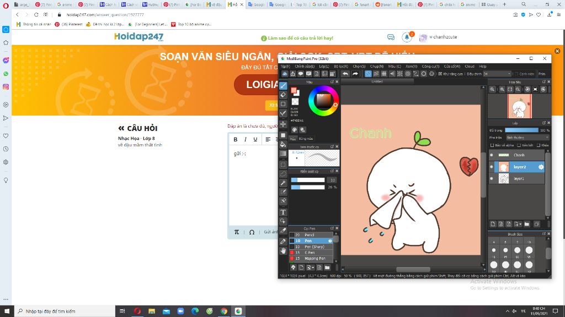This screenshot has height=317, width=565.
Task: Click the Undo arrow in MediBang toolbar
Action: pyautogui.click(x=345, y=74)
